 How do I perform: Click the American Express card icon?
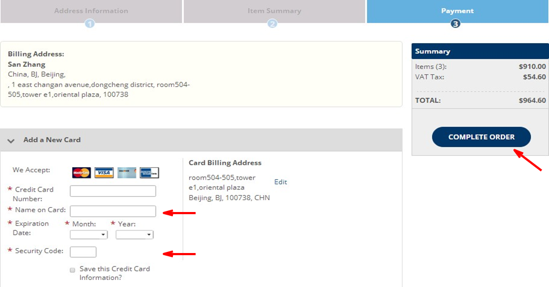point(149,173)
